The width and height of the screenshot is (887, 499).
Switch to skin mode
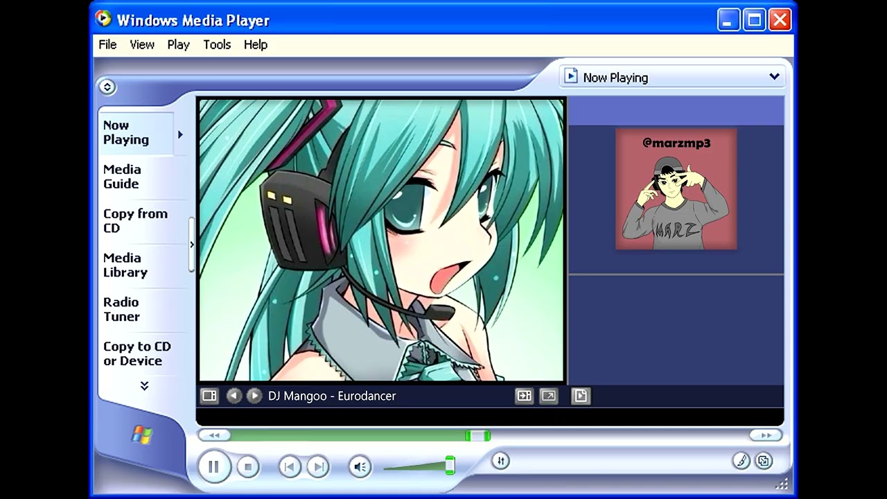pos(764,461)
